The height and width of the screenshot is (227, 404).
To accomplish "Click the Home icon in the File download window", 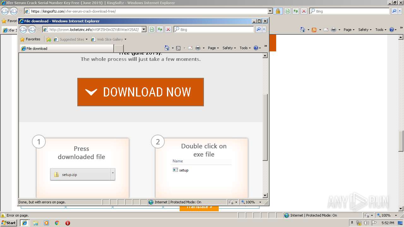I will coord(167,48).
